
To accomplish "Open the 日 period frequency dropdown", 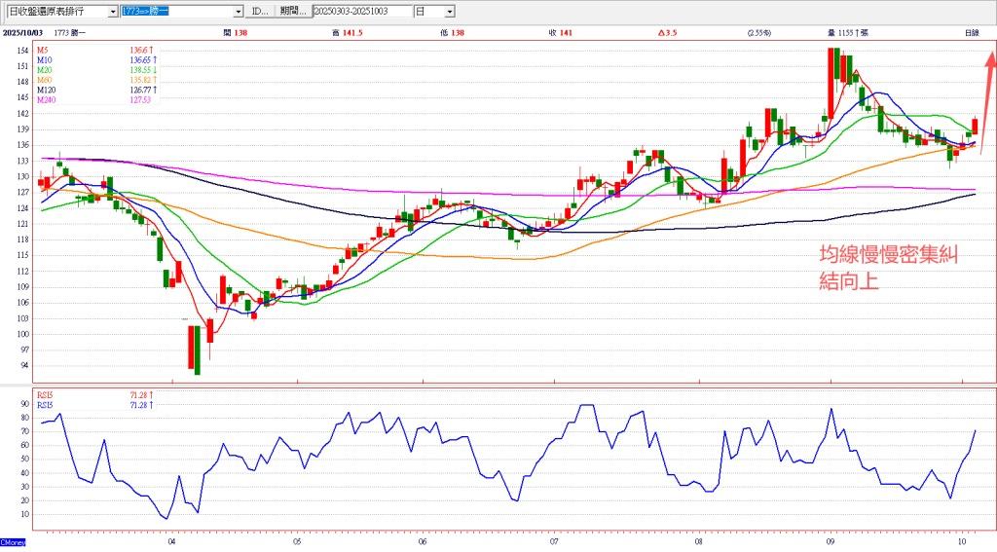I will point(449,12).
